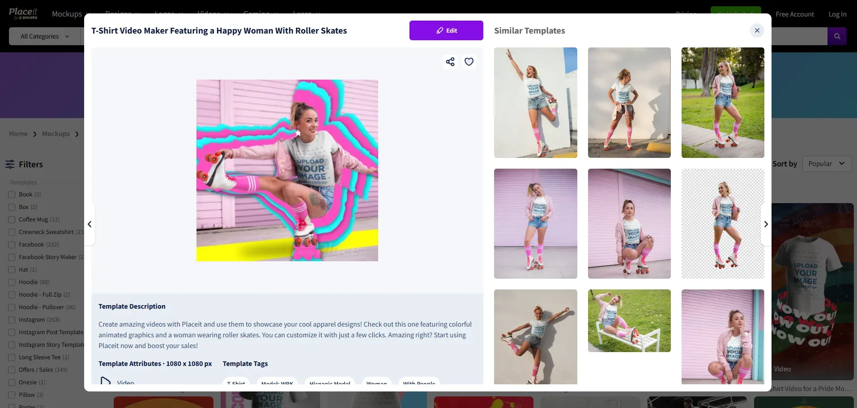Screen dimensions: 857x408
Task: Click the Filters funnel icon in the sidebar
Action: pyautogui.click(x=10, y=164)
